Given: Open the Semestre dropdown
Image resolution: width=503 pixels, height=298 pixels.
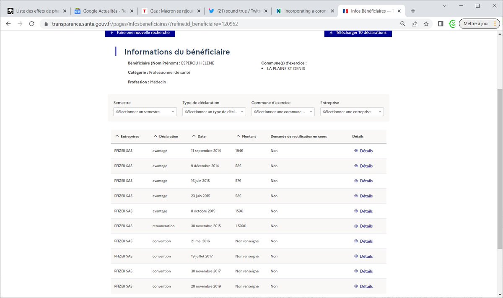Looking at the screenshot, I should (145, 112).
